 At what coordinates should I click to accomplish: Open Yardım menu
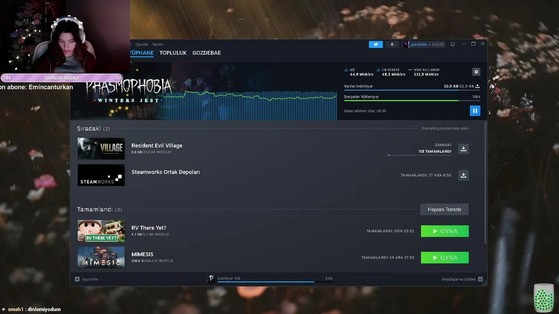158,44
